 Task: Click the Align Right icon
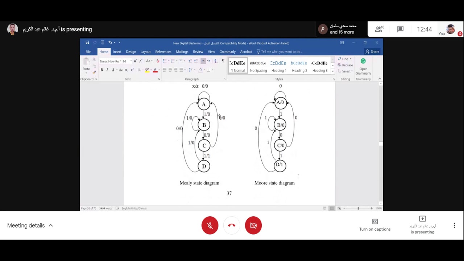point(176,70)
